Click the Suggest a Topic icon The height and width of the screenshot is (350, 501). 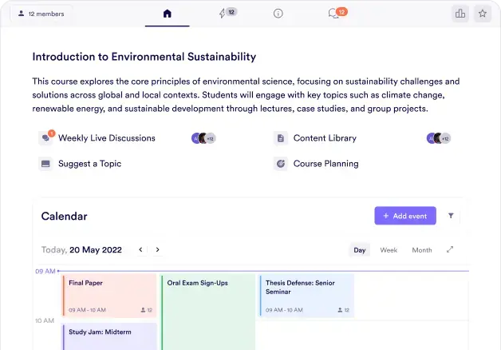pos(45,164)
